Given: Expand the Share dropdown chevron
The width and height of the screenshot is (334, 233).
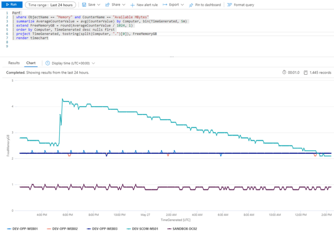Looking at the screenshot, I should point(124,4).
